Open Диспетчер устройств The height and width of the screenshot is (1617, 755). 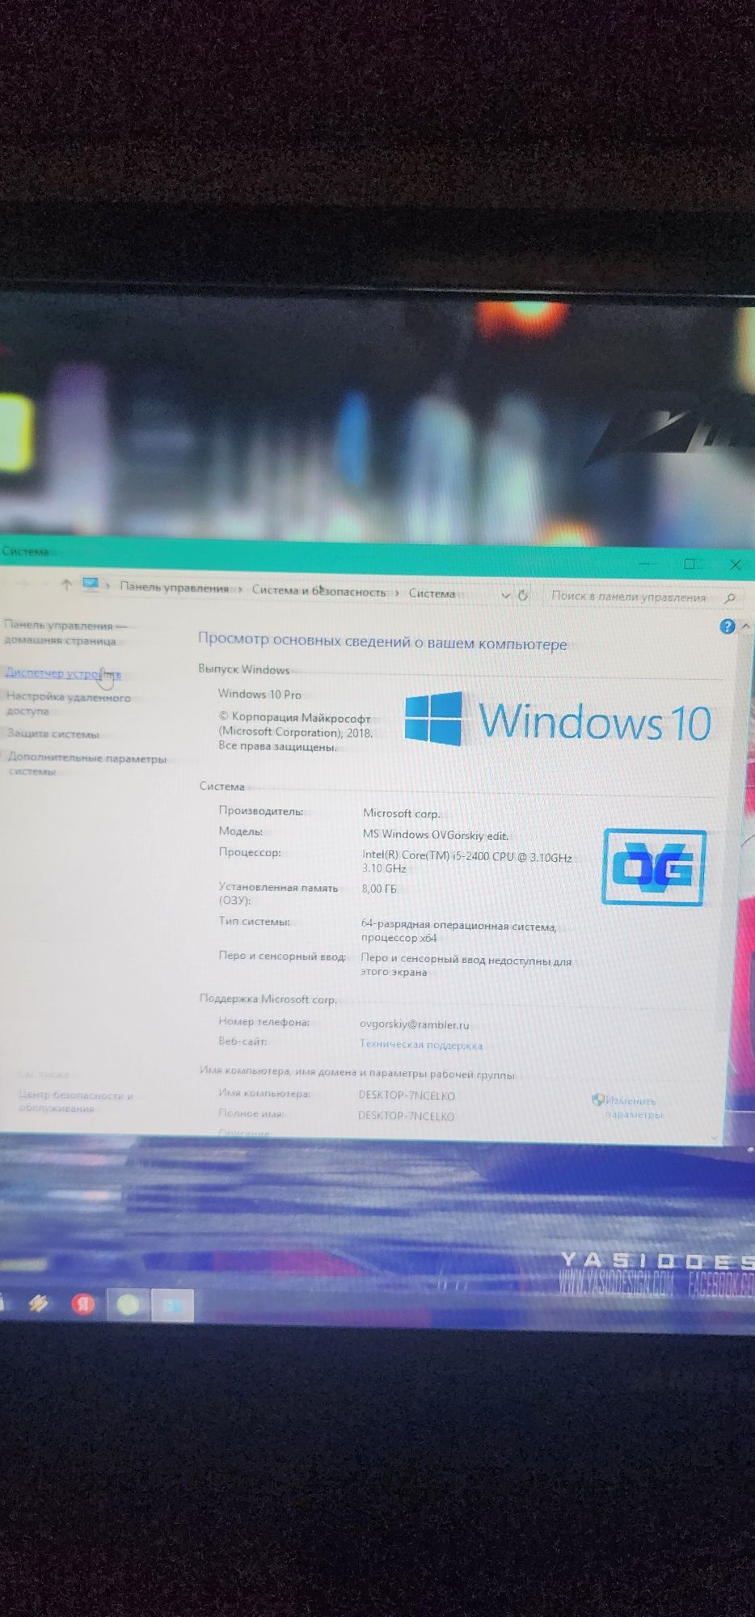(63, 673)
